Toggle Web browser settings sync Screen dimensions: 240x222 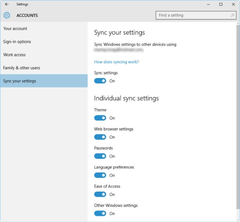(x=100, y=137)
